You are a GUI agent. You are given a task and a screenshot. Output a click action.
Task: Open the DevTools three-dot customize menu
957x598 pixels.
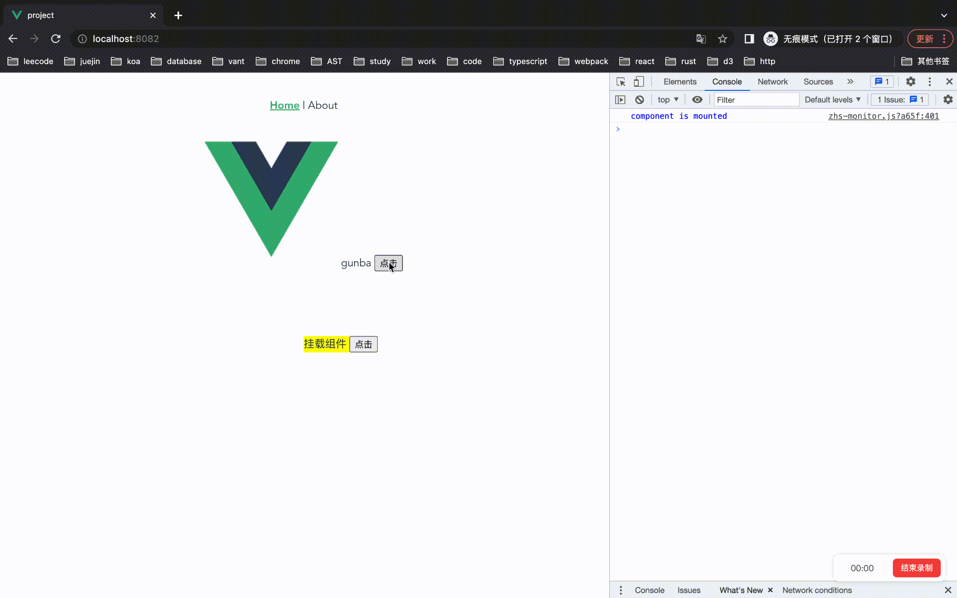(929, 81)
